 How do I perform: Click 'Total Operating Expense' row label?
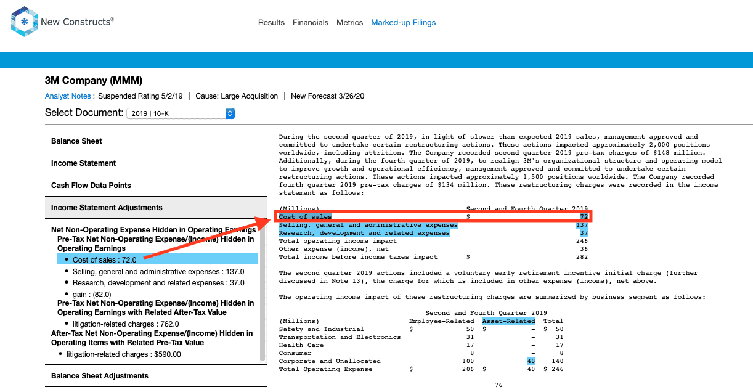[x=325, y=369]
